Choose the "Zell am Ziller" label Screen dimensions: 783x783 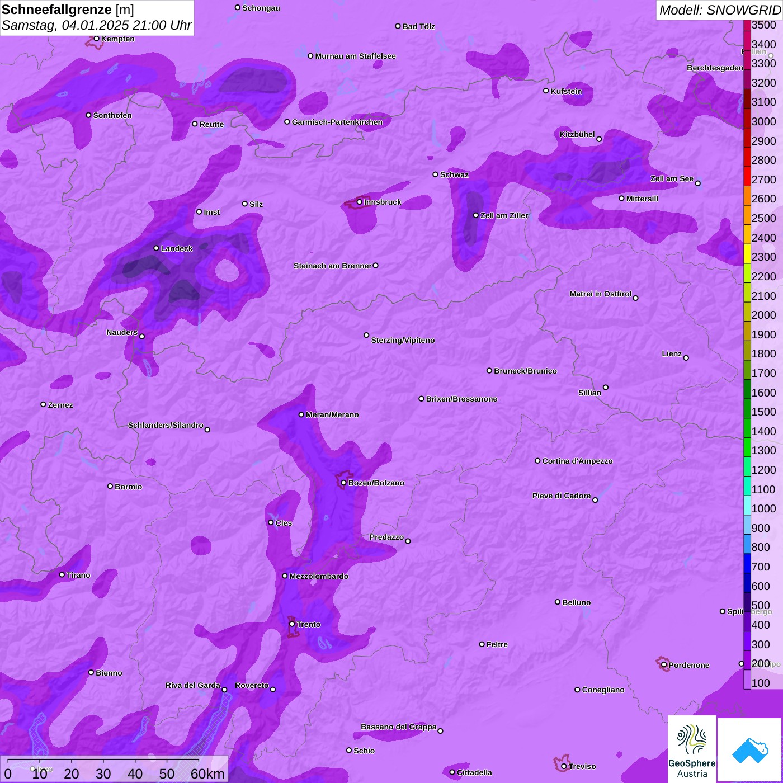504,215
